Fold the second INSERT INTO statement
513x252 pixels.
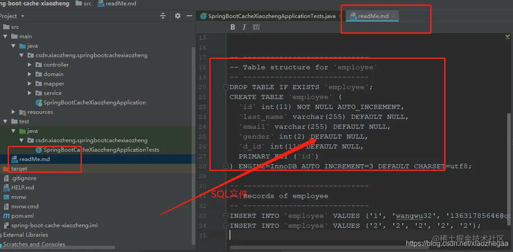[x=226, y=226]
